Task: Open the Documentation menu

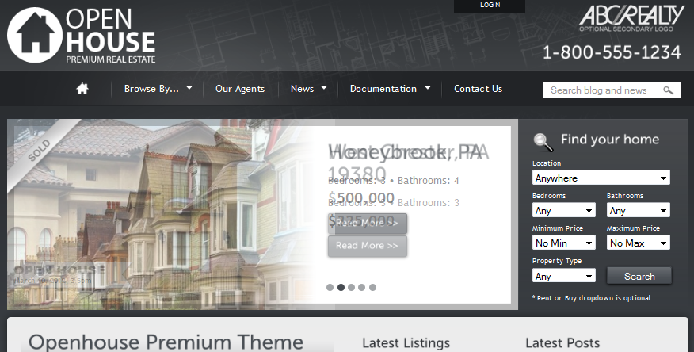Action: click(x=383, y=89)
